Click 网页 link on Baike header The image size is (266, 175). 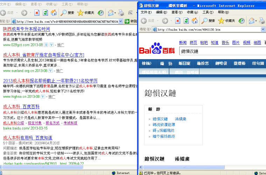point(194,43)
